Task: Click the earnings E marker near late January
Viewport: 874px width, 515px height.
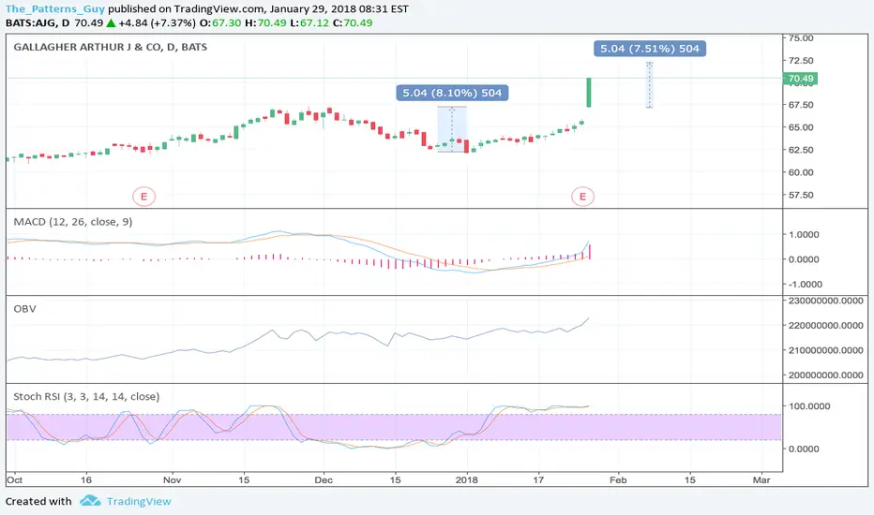Action: coord(582,197)
